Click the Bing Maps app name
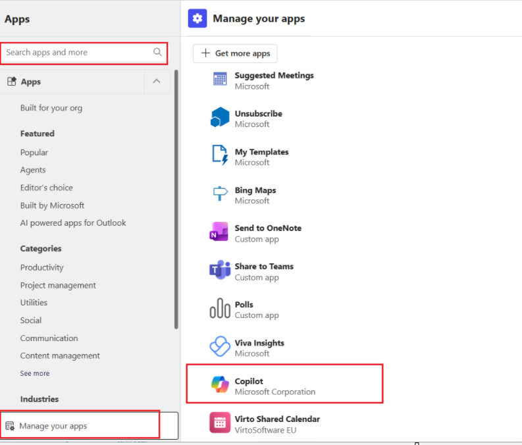522x445 pixels. coord(255,190)
